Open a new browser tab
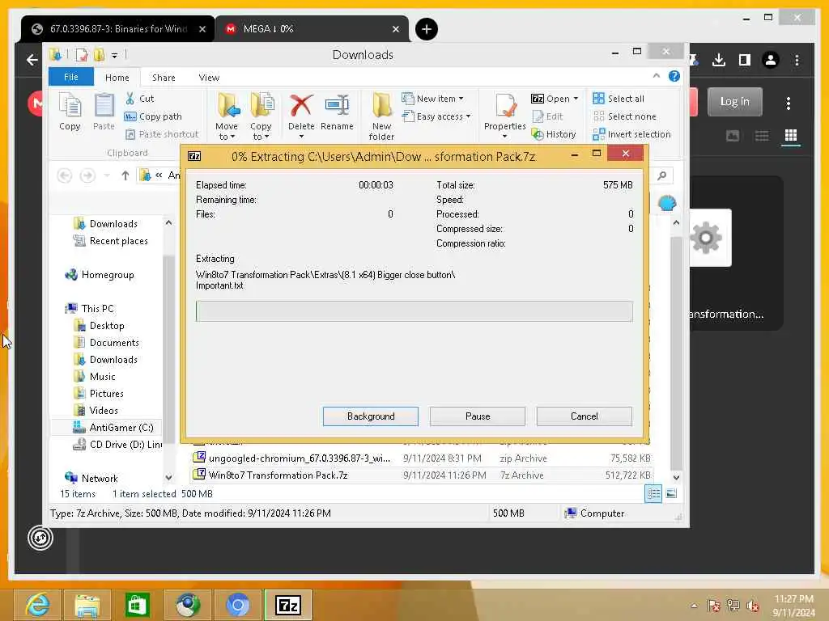 (427, 29)
